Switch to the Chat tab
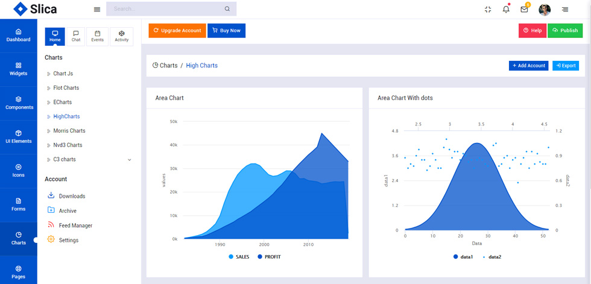This screenshot has width=591, height=284. tap(76, 37)
